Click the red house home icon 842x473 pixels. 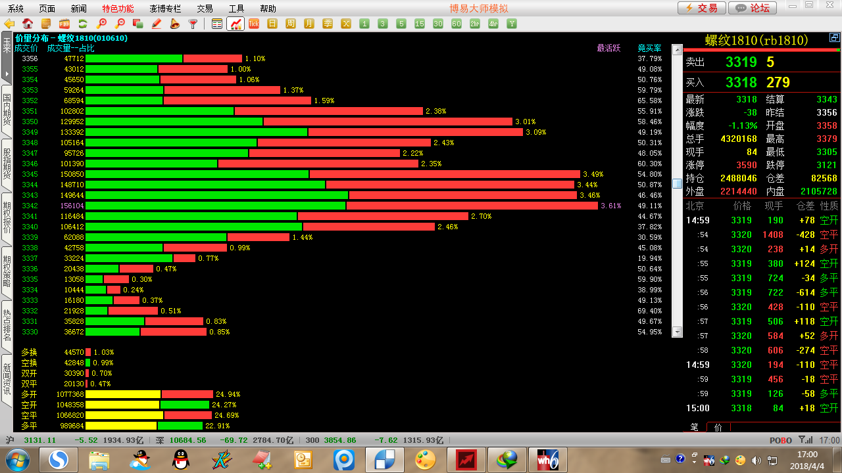click(x=28, y=24)
